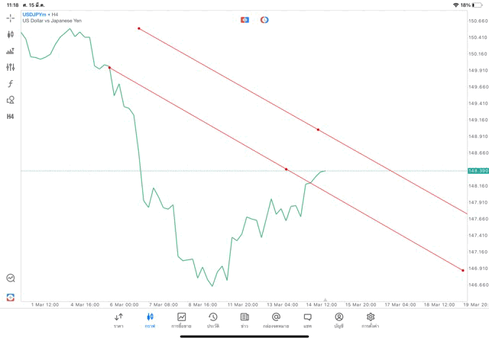
Task: Open Settings (การตั้งค่า) gear
Action: tap(371, 320)
